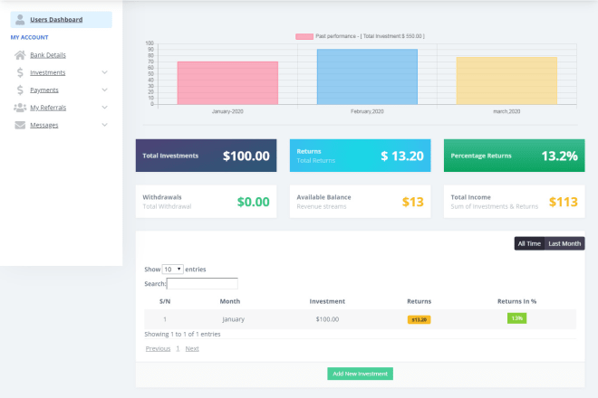Click the Total Income $113 card
The image size is (598, 398).
tap(514, 202)
